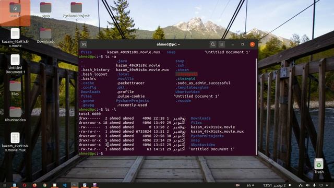Image resolution: width=334 pixels, height=188 pixels.
Task: Open Files manager in the taskbar
Action: coord(54,185)
